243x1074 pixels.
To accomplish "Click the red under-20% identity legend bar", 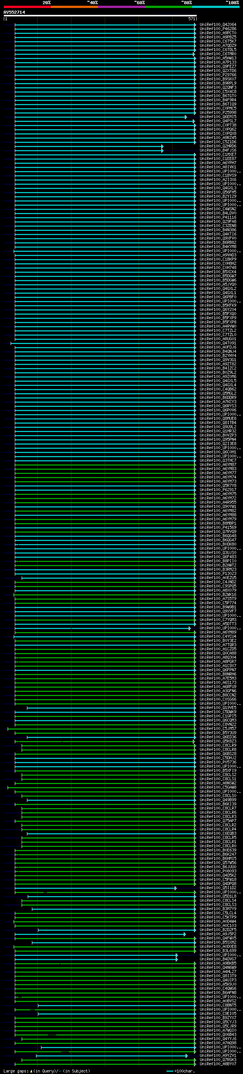I will (x=27, y=7).
